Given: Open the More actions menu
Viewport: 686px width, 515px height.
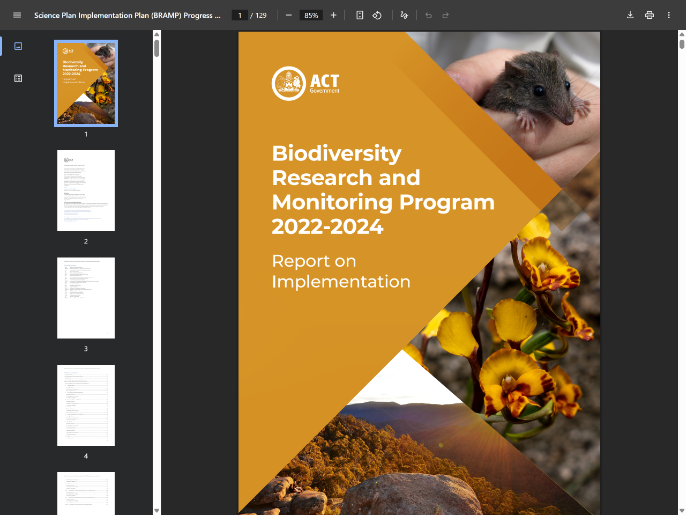Looking at the screenshot, I should 669,15.
